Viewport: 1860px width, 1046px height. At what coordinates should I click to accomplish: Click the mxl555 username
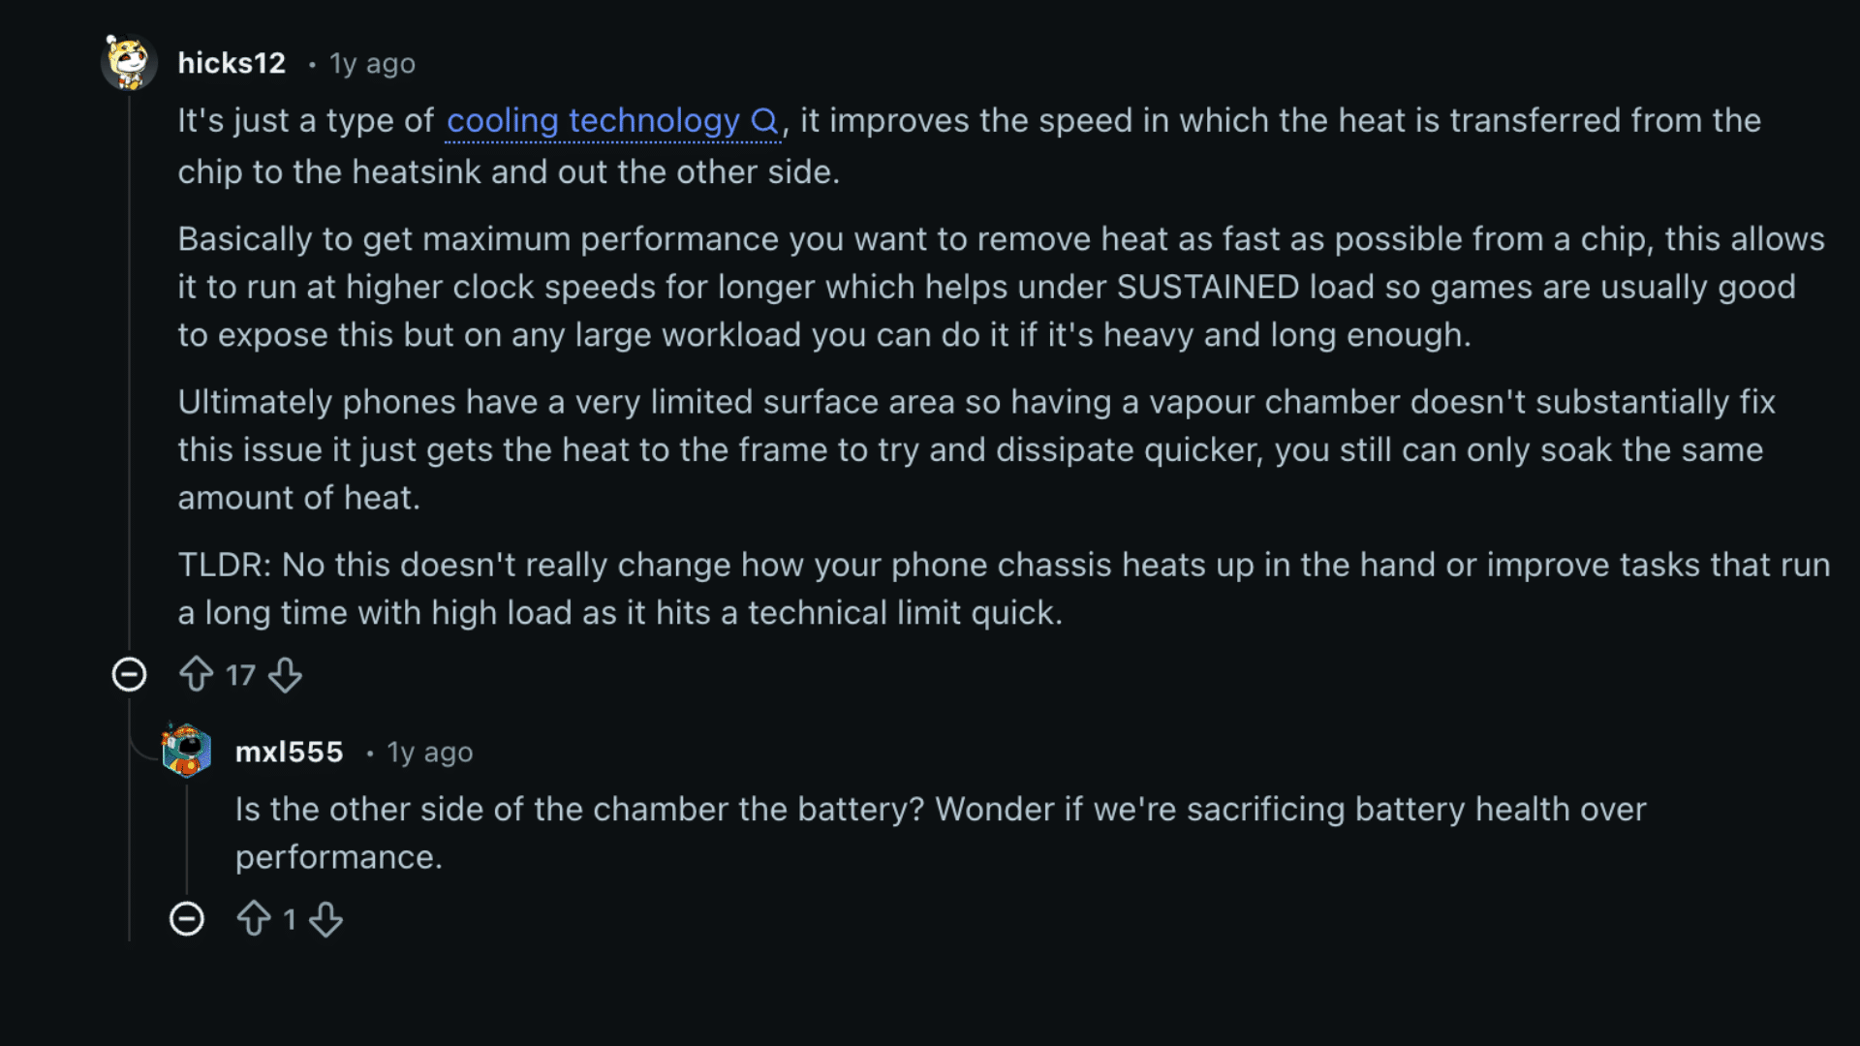pos(289,752)
